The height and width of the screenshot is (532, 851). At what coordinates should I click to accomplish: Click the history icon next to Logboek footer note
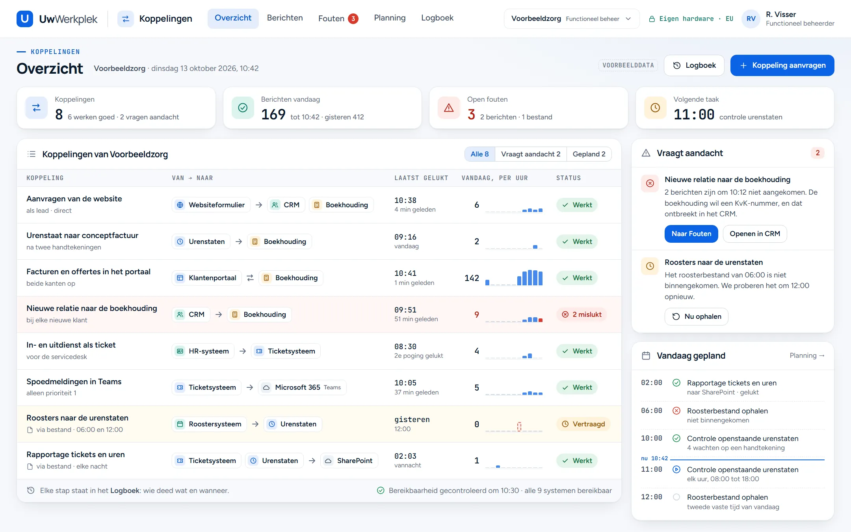click(x=31, y=490)
